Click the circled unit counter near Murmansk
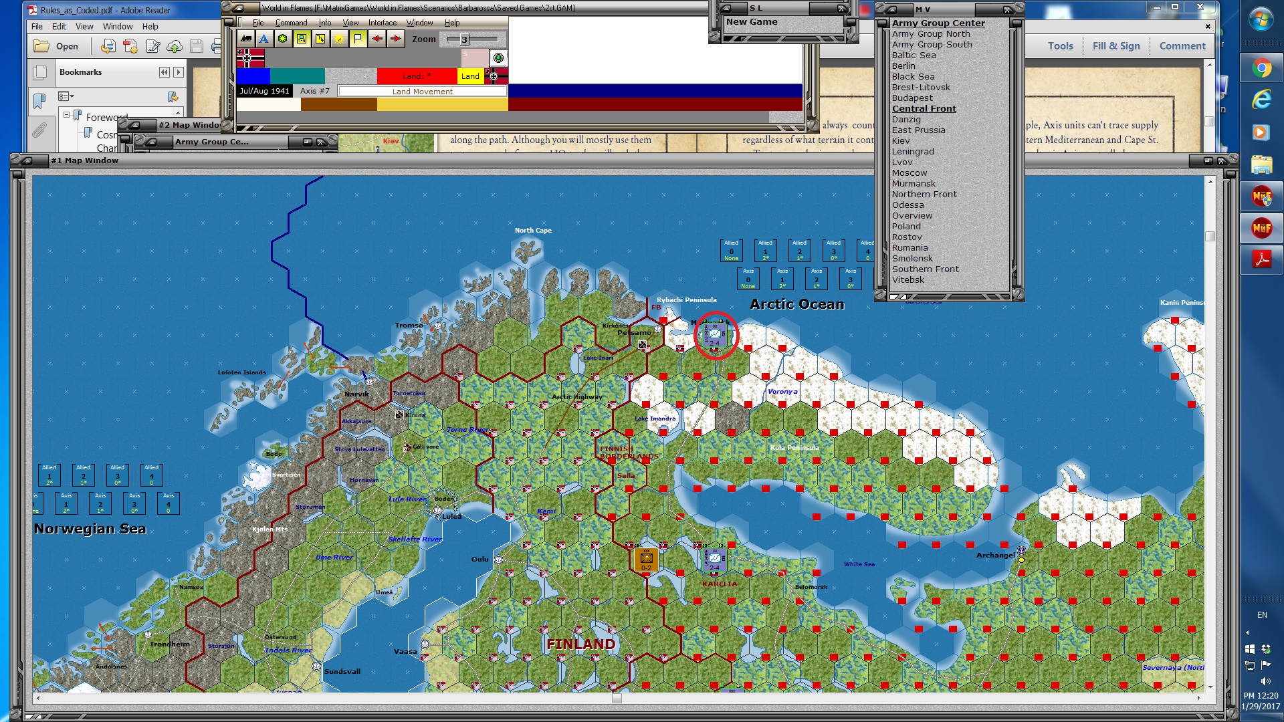Image resolution: width=1284 pixels, height=722 pixels. (x=714, y=335)
